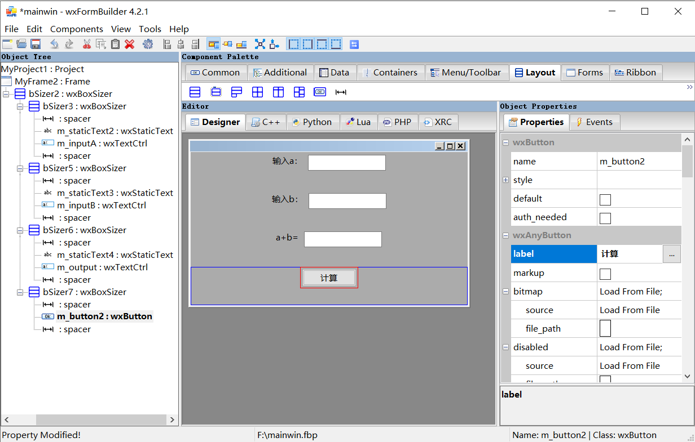Open the Components menu
The image size is (695, 442).
(76, 29)
